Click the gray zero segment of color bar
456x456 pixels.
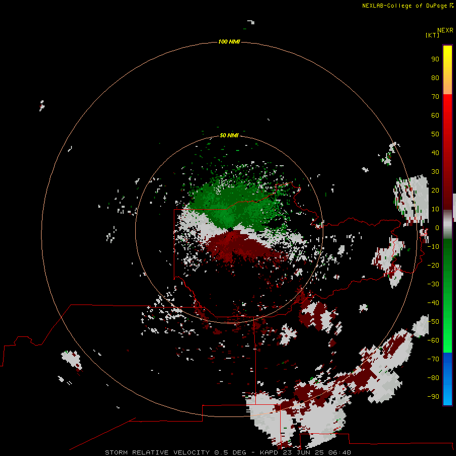(x=447, y=224)
